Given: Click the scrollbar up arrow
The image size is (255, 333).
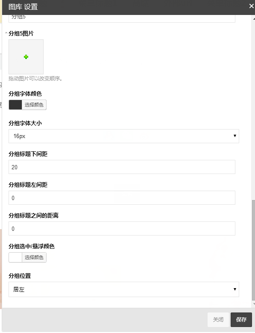Looking at the screenshot, I should (x=254, y=19).
